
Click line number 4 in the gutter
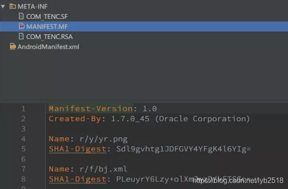click(23, 139)
